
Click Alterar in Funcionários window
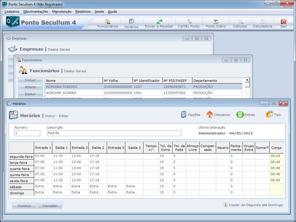[30, 87]
